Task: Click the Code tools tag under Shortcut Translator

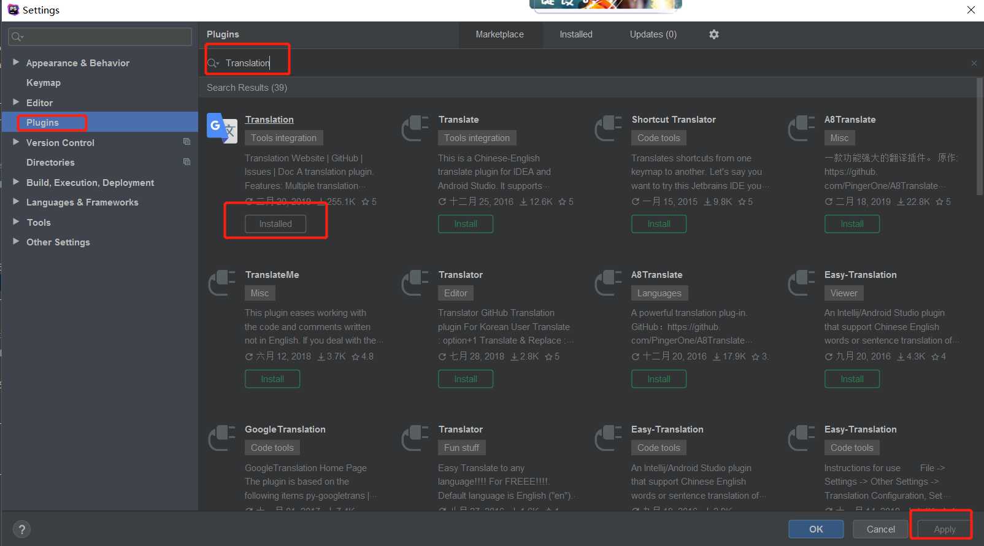Action: tap(659, 138)
